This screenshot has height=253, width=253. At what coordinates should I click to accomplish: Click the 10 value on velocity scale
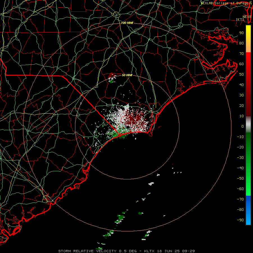(x=241, y=116)
